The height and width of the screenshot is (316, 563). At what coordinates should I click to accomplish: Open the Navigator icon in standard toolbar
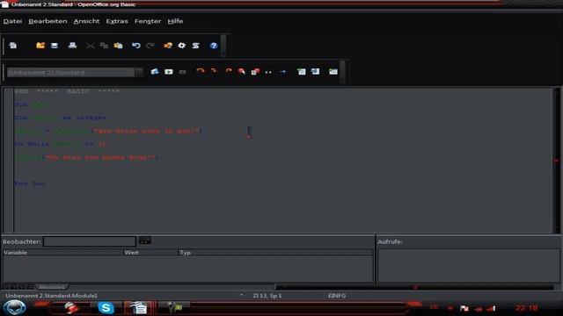168,46
